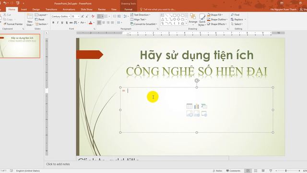Clear all text formatting
The width and height of the screenshot is (307, 173).
point(93,16)
